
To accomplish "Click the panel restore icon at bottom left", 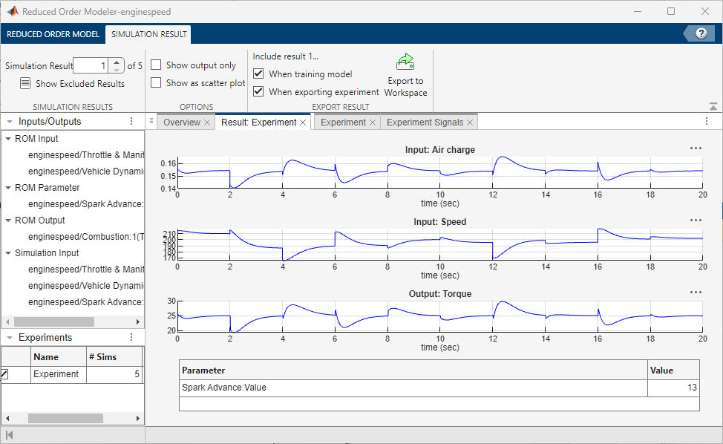I will point(11,434).
